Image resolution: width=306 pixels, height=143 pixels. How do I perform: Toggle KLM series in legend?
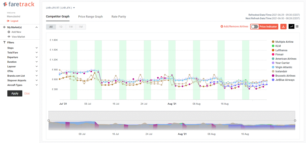click(276, 46)
